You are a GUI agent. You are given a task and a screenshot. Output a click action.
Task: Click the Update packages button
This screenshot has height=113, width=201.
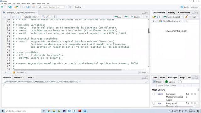(170, 82)
